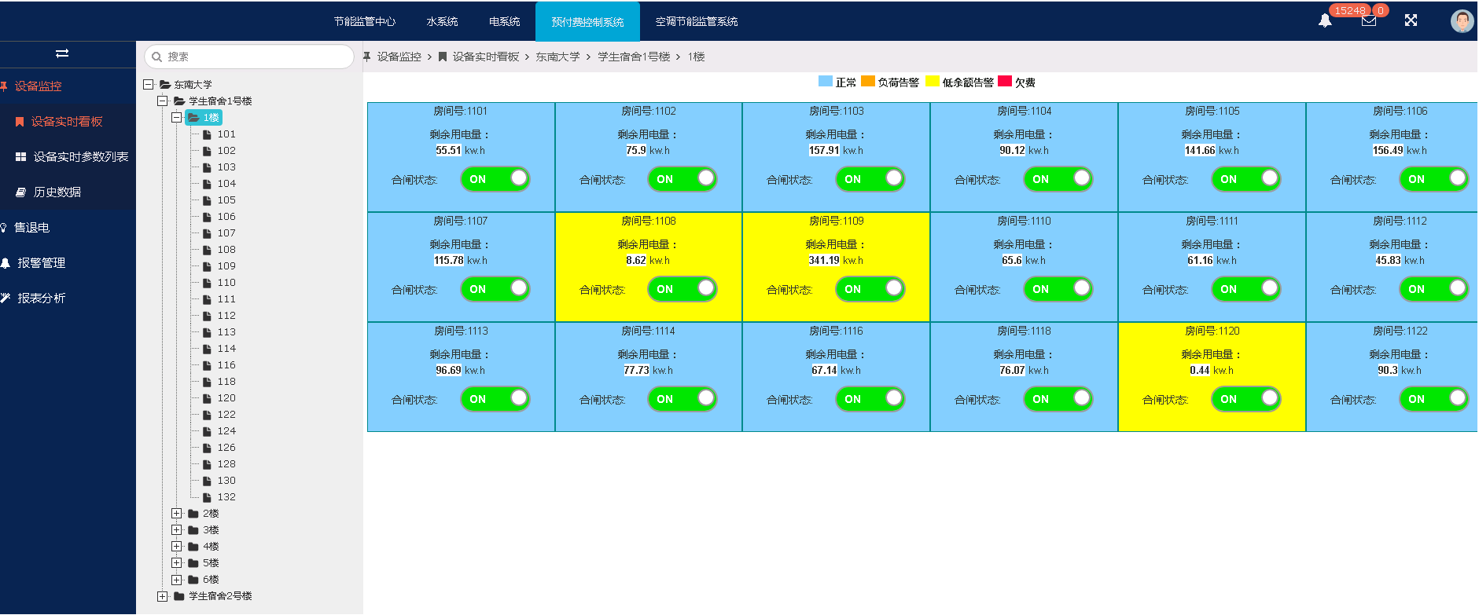Screen dimensions: 1479x615
Task: Click the user avatar icon
Action: pos(1461,21)
